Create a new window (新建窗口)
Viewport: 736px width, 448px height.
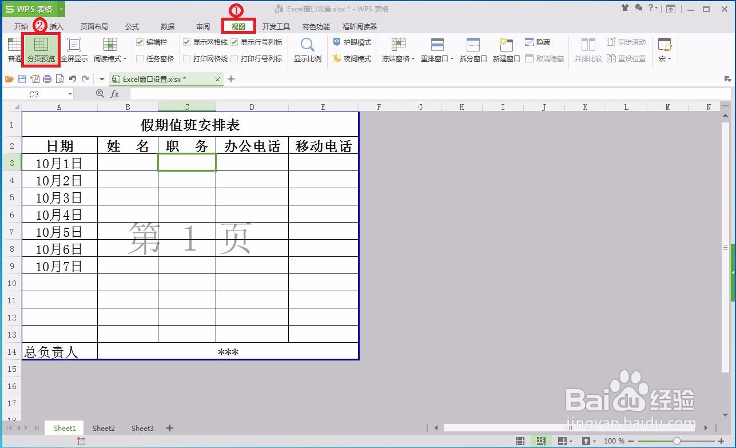[506, 50]
